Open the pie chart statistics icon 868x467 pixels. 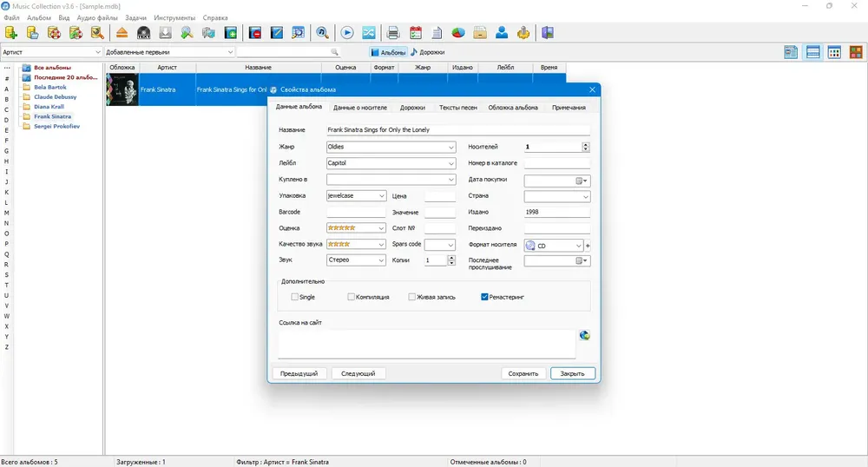(x=458, y=33)
